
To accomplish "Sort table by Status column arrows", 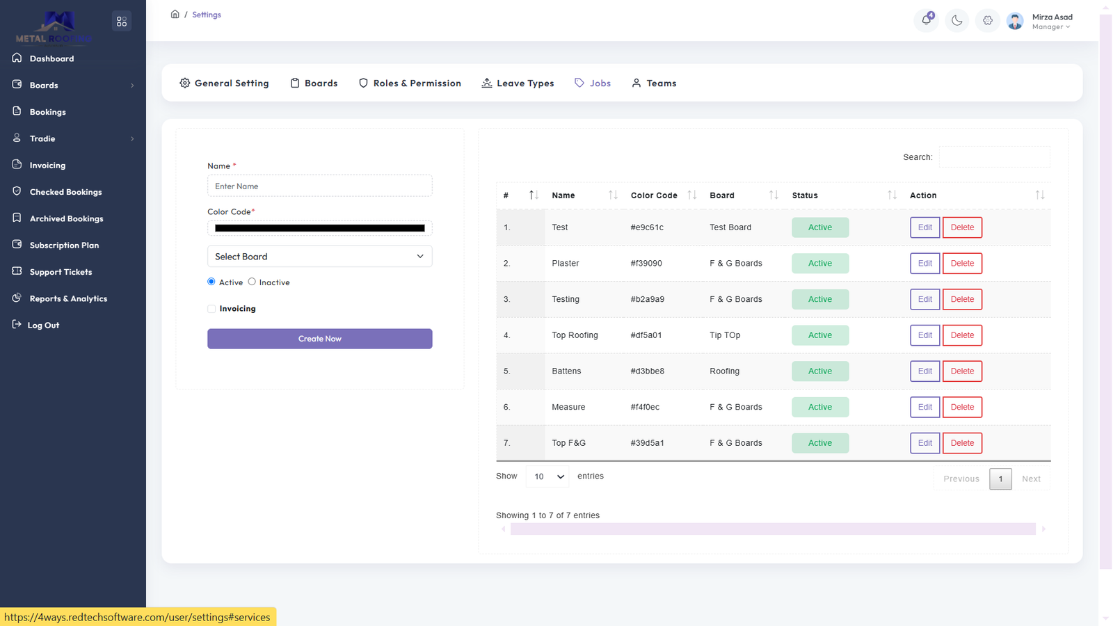I will coord(892,195).
